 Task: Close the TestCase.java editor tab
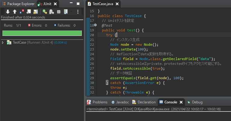pyautogui.click(x=117, y=4)
